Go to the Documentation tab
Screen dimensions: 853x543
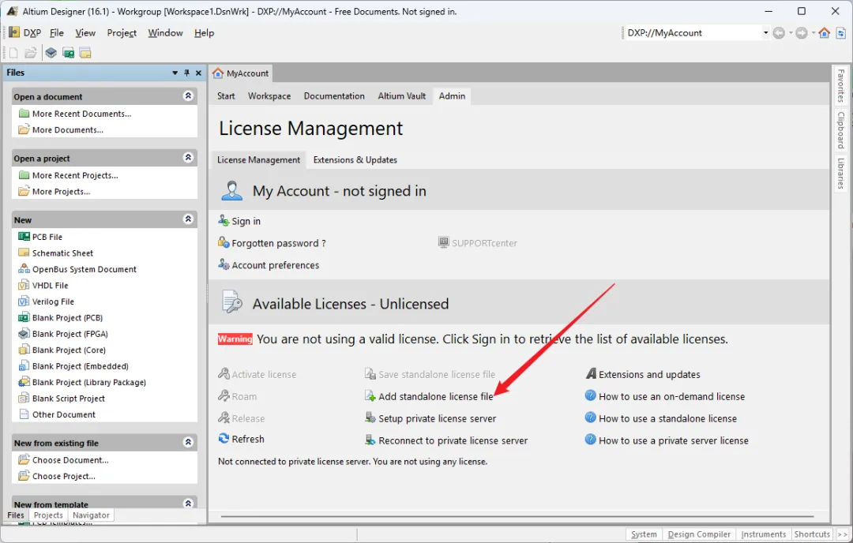pos(334,96)
